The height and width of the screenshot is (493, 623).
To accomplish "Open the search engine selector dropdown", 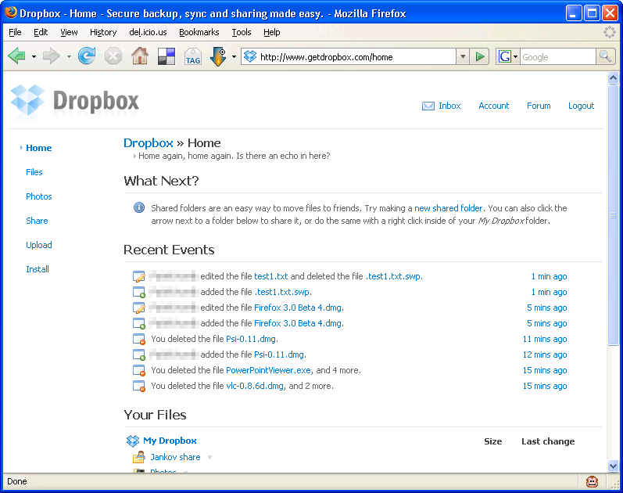I will click(x=515, y=56).
